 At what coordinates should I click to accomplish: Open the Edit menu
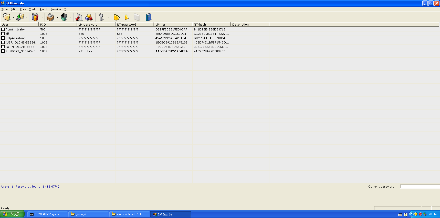(x=14, y=9)
